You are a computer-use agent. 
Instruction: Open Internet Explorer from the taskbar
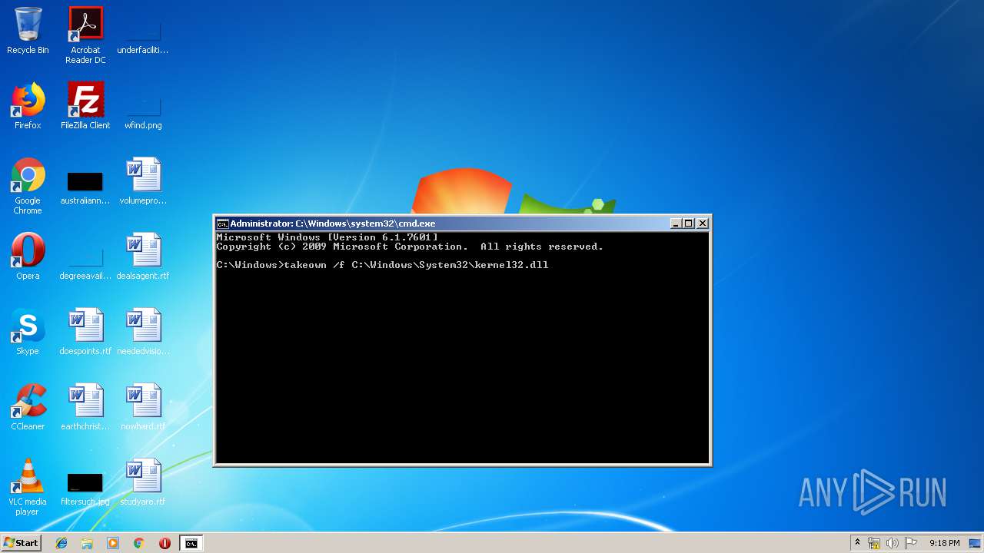[x=61, y=543]
